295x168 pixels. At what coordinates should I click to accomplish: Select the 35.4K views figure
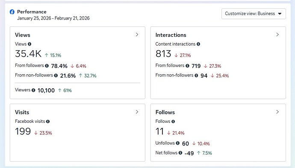[x=28, y=54]
